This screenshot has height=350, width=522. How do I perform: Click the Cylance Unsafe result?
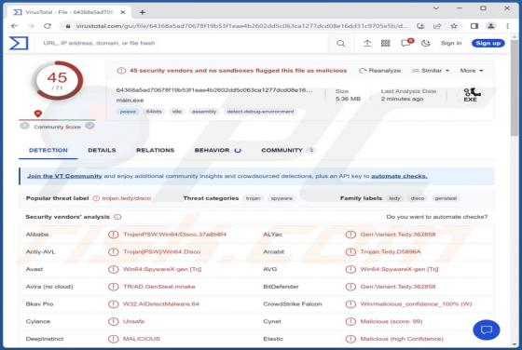click(x=134, y=321)
